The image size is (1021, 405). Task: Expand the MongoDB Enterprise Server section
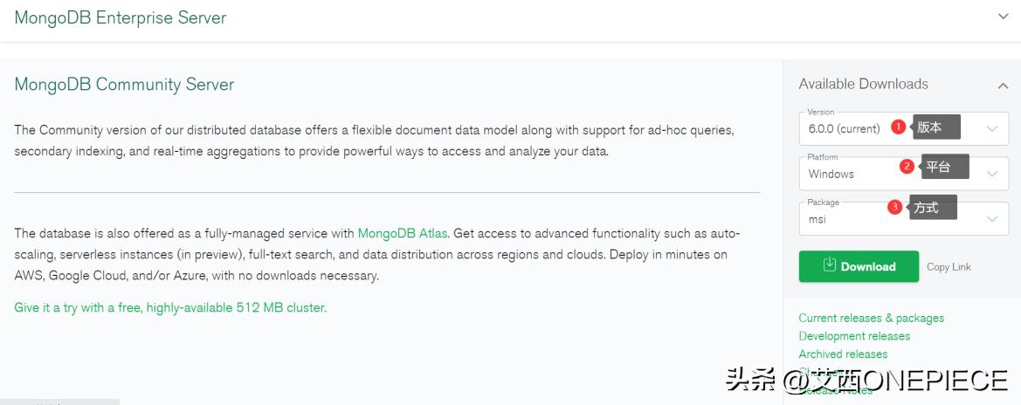(1003, 16)
